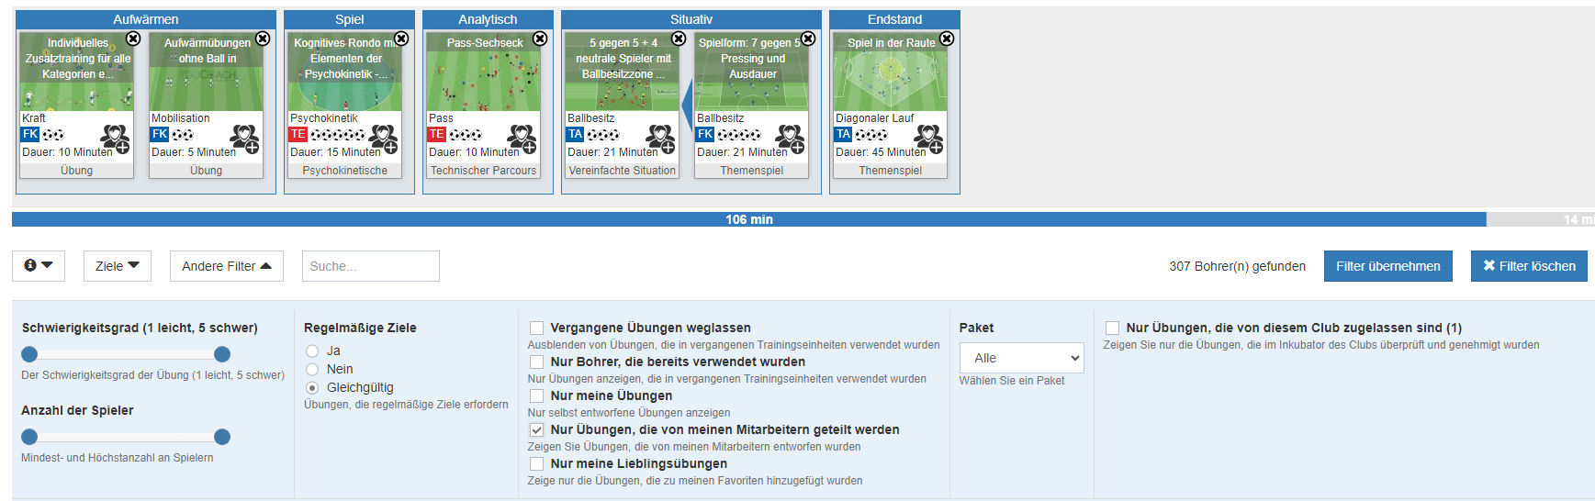Check Nur meine Lieblingsübungen
The image size is (1595, 501).
[x=537, y=464]
